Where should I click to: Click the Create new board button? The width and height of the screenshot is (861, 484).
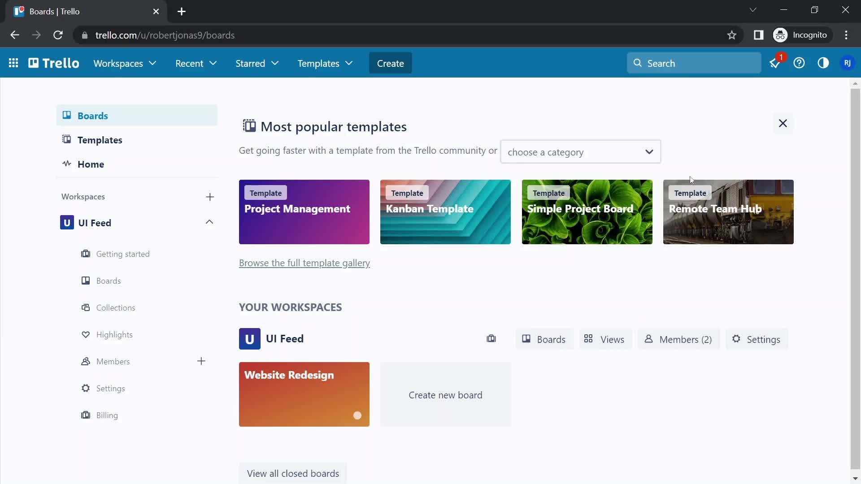(x=445, y=394)
